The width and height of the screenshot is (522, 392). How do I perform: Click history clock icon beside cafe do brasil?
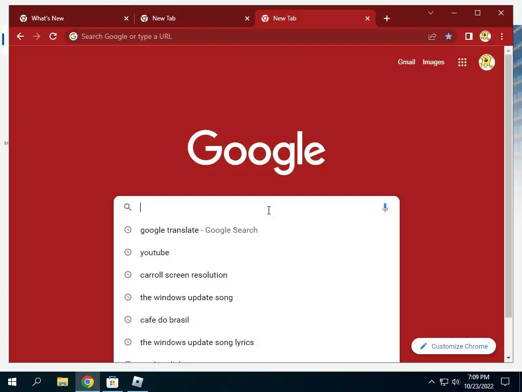pos(128,320)
